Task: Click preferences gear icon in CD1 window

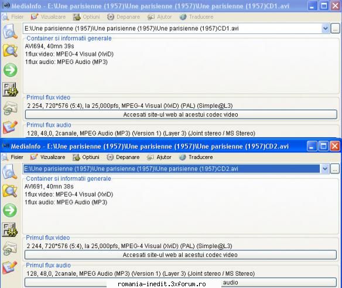Action: pyautogui.click(x=10, y=89)
